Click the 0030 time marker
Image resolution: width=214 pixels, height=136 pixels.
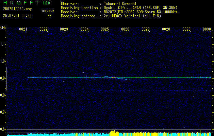pos(207,29)
